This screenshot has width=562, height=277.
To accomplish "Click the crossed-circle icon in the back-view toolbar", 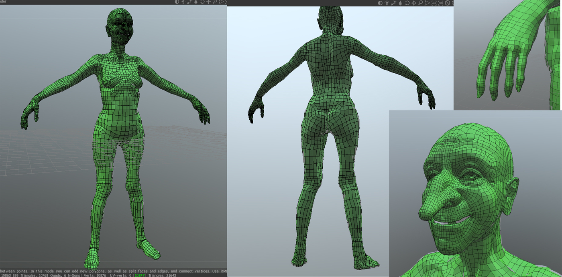I will [447, 3].
